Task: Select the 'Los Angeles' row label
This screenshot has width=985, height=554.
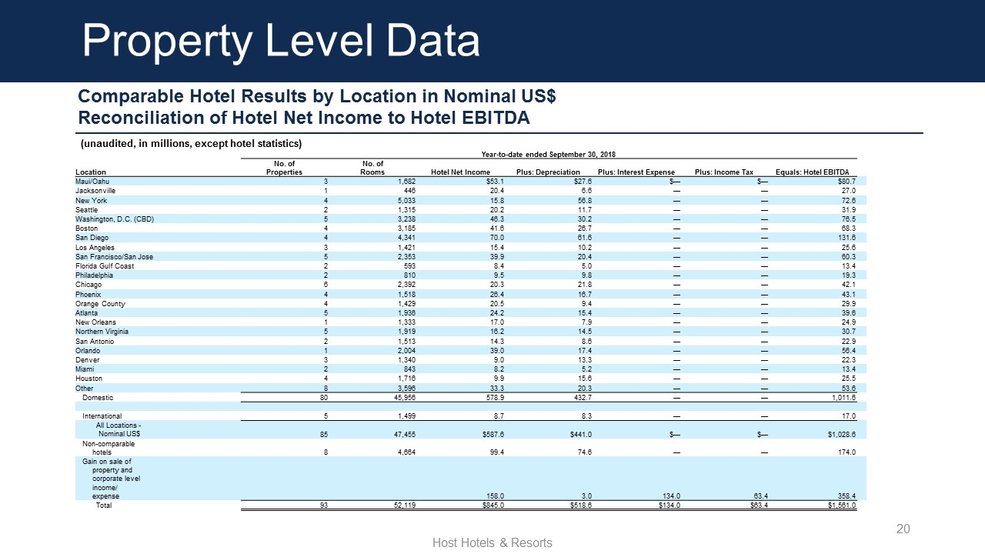Action: (x=95, y=247)
